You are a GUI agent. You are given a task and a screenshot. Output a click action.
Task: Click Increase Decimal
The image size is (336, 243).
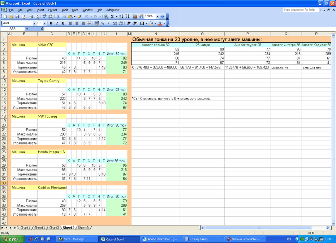(115, 23)
